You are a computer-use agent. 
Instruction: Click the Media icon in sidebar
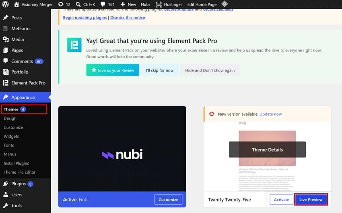tap(6, 39)
